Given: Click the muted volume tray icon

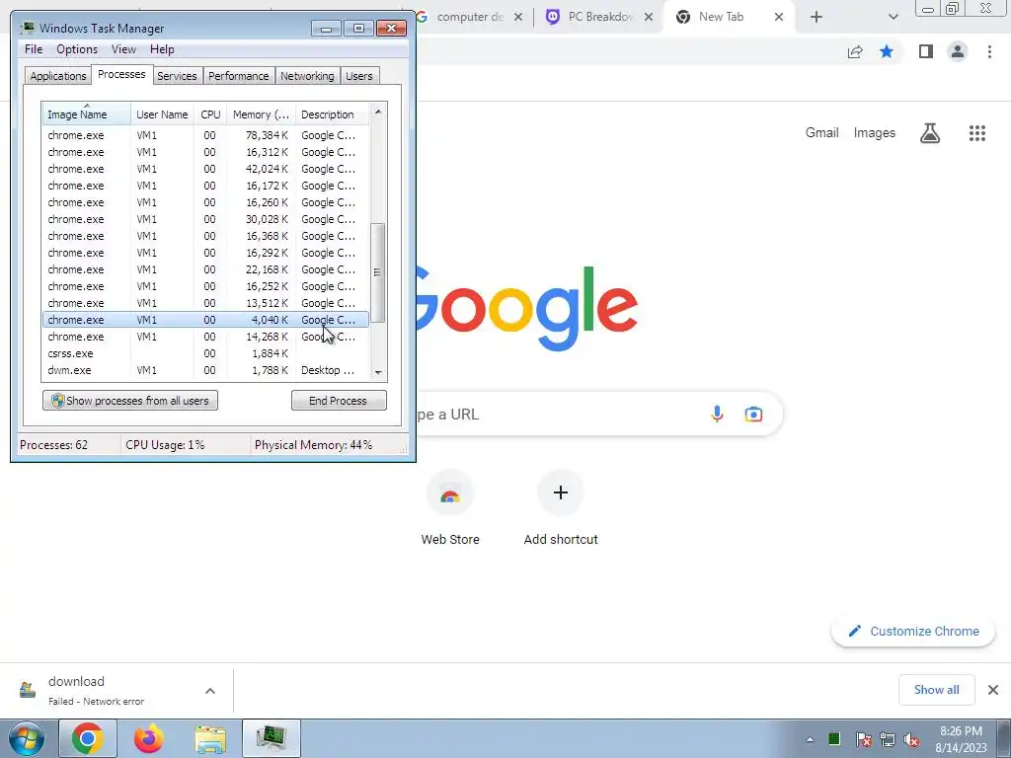Looking at the screenshot, I should pyautogui.click(x=911, y=739).
